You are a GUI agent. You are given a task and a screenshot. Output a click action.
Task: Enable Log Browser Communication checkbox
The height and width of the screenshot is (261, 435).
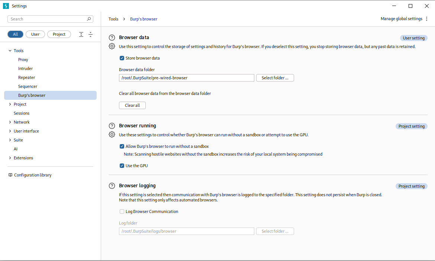click(x=122, y=211)
